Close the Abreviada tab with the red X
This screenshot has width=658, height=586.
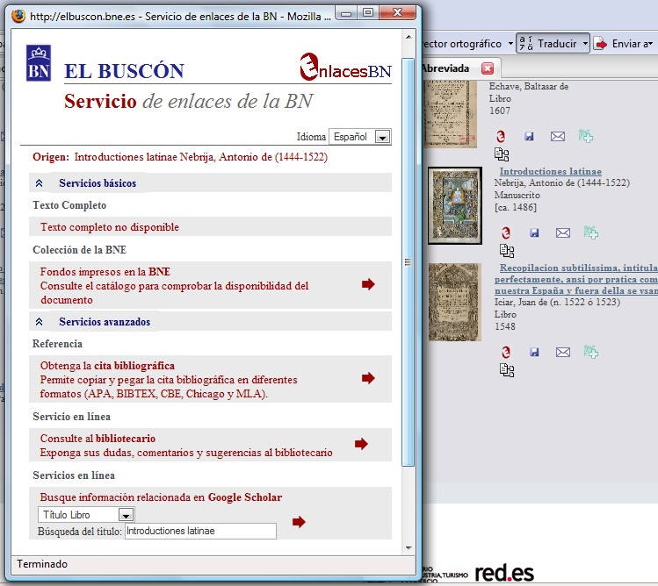tap(488, 68)
